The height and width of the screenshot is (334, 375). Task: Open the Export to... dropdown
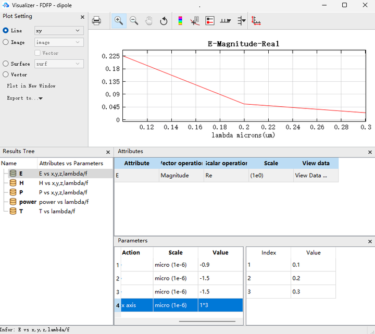point(24,98)
